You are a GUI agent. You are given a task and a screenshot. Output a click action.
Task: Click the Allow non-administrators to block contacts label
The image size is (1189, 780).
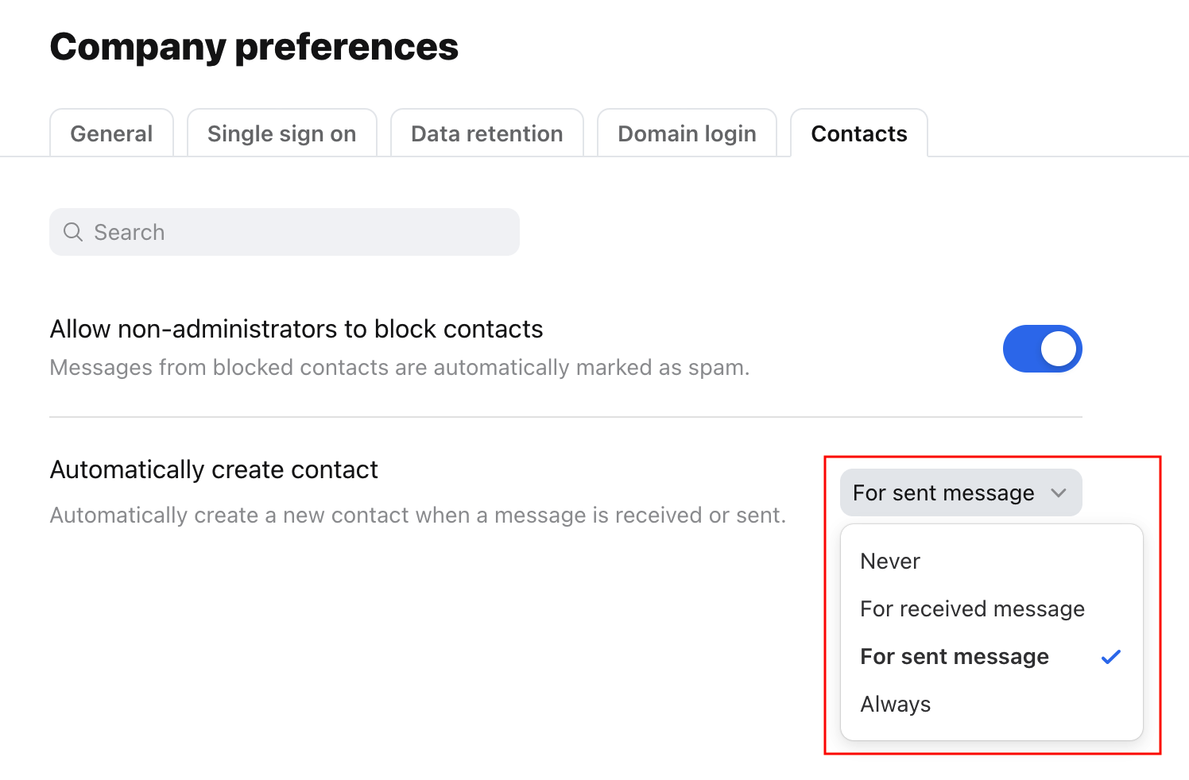tap(296, 329)
